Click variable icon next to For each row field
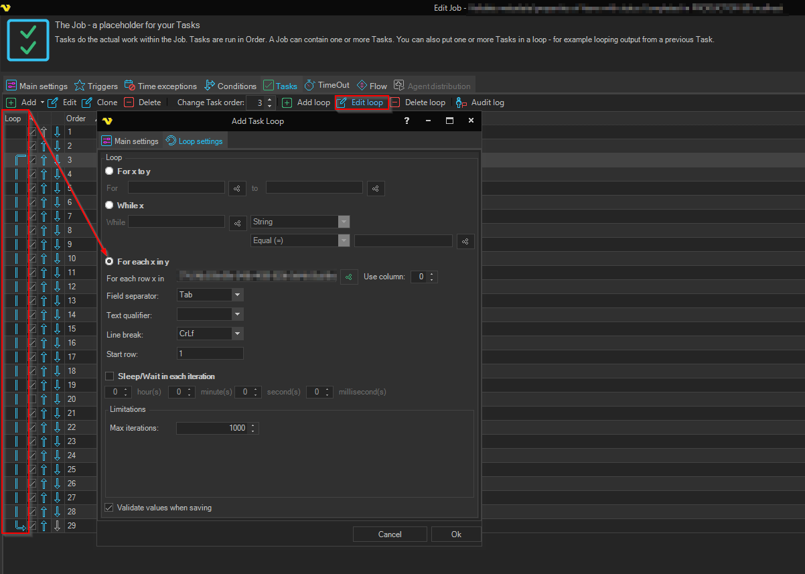805x574 pixels. [349, 277]
